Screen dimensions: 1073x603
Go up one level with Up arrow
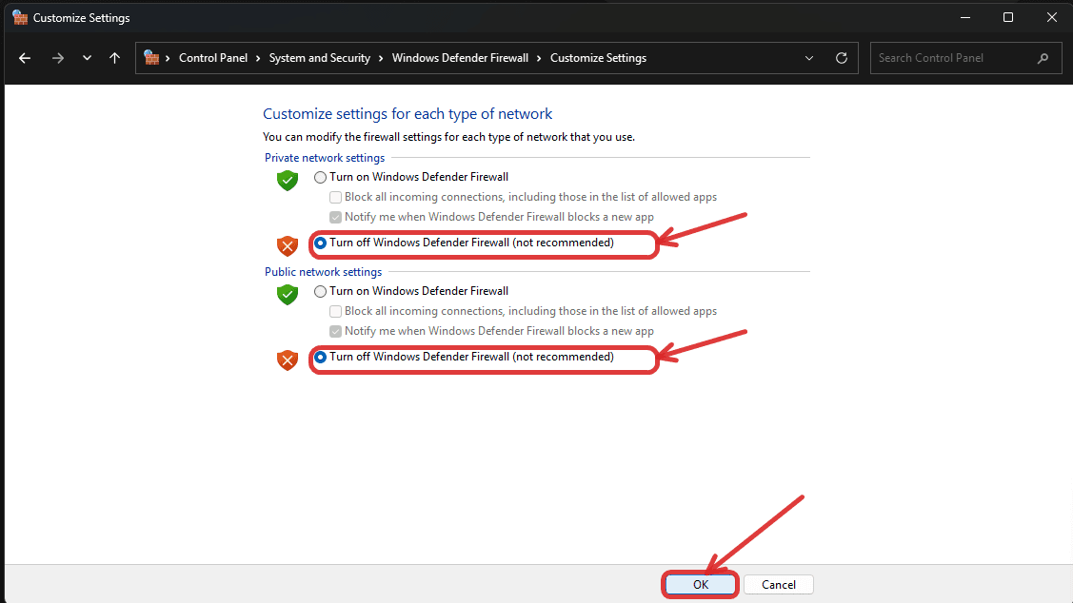[114, 58]
